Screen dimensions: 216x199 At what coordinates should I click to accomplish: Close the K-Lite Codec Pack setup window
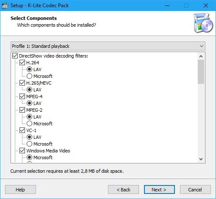click(206, 6)
